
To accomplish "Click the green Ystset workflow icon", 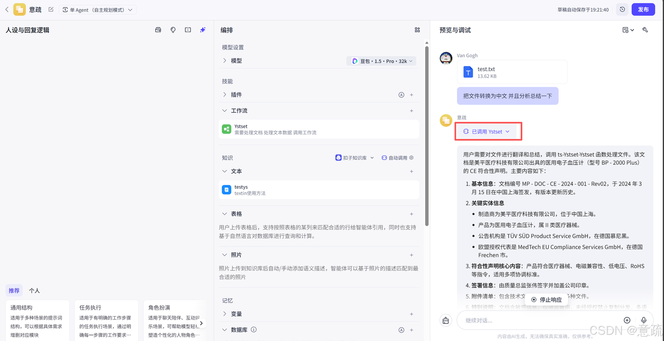I will click(226, 129).
